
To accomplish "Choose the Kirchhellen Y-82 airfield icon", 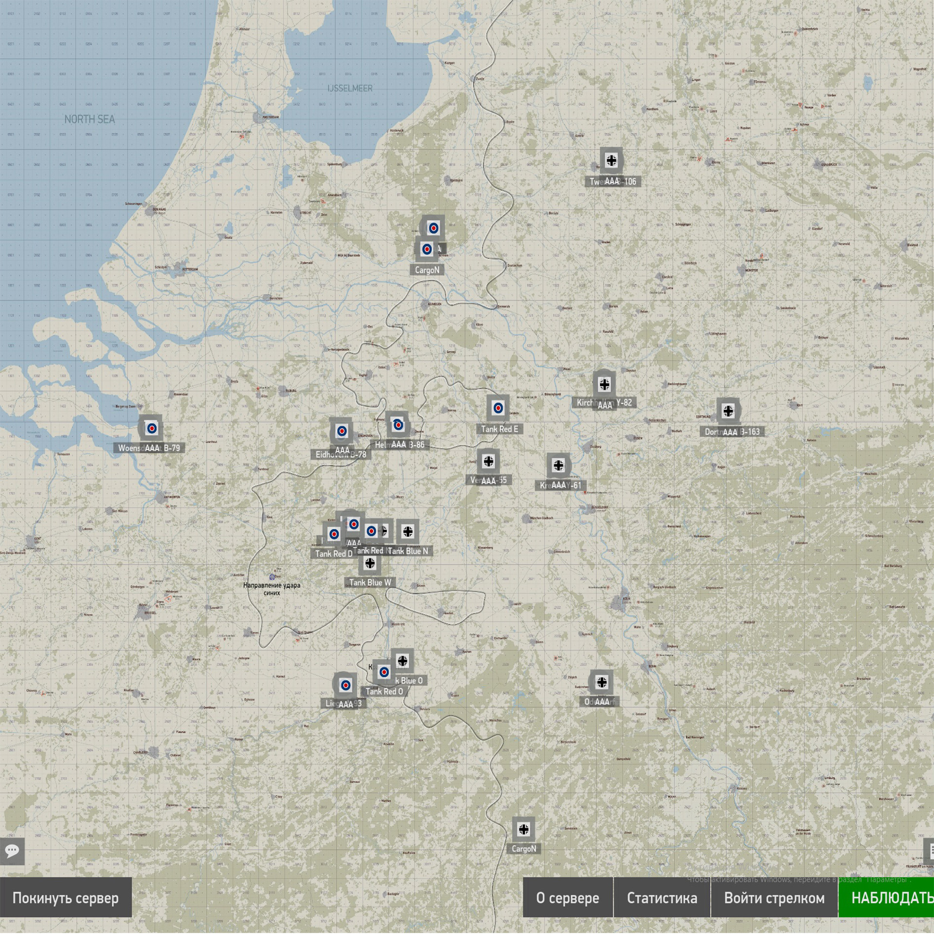I will coord(604,384).
